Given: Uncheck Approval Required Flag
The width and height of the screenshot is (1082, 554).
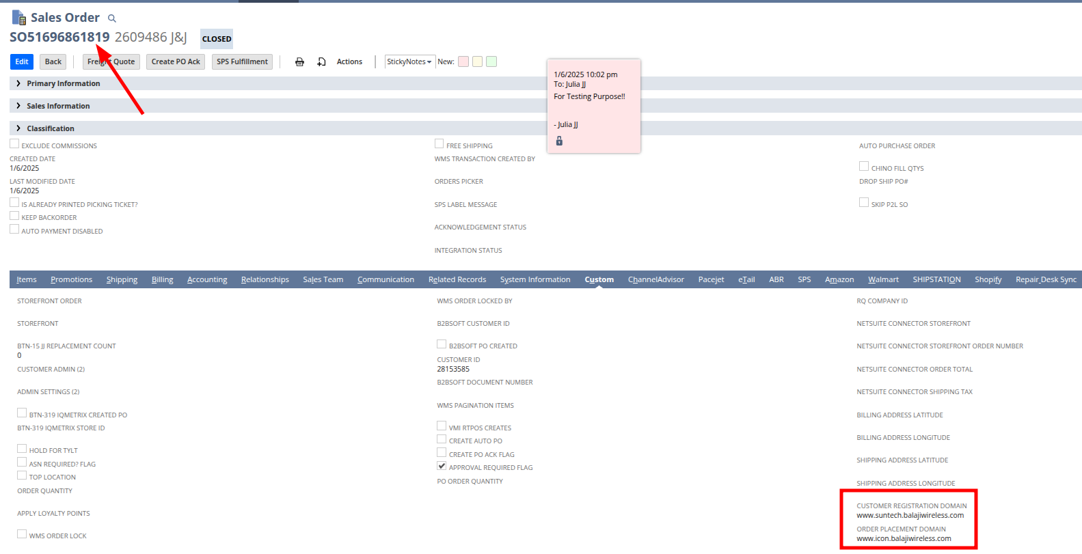Looking at the screenshot, I should (442, 466).
